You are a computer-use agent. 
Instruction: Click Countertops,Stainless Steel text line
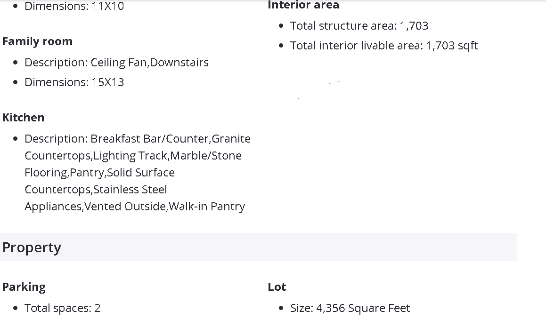point(96,190)
